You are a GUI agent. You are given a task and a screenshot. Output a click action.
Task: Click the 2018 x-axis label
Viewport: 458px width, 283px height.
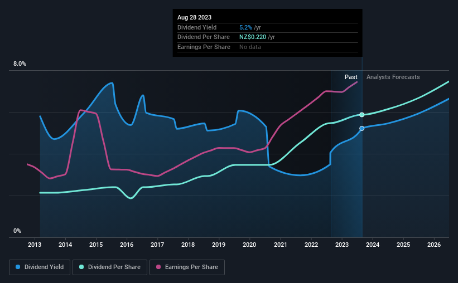pyautogui.click(x=188, y=245)
